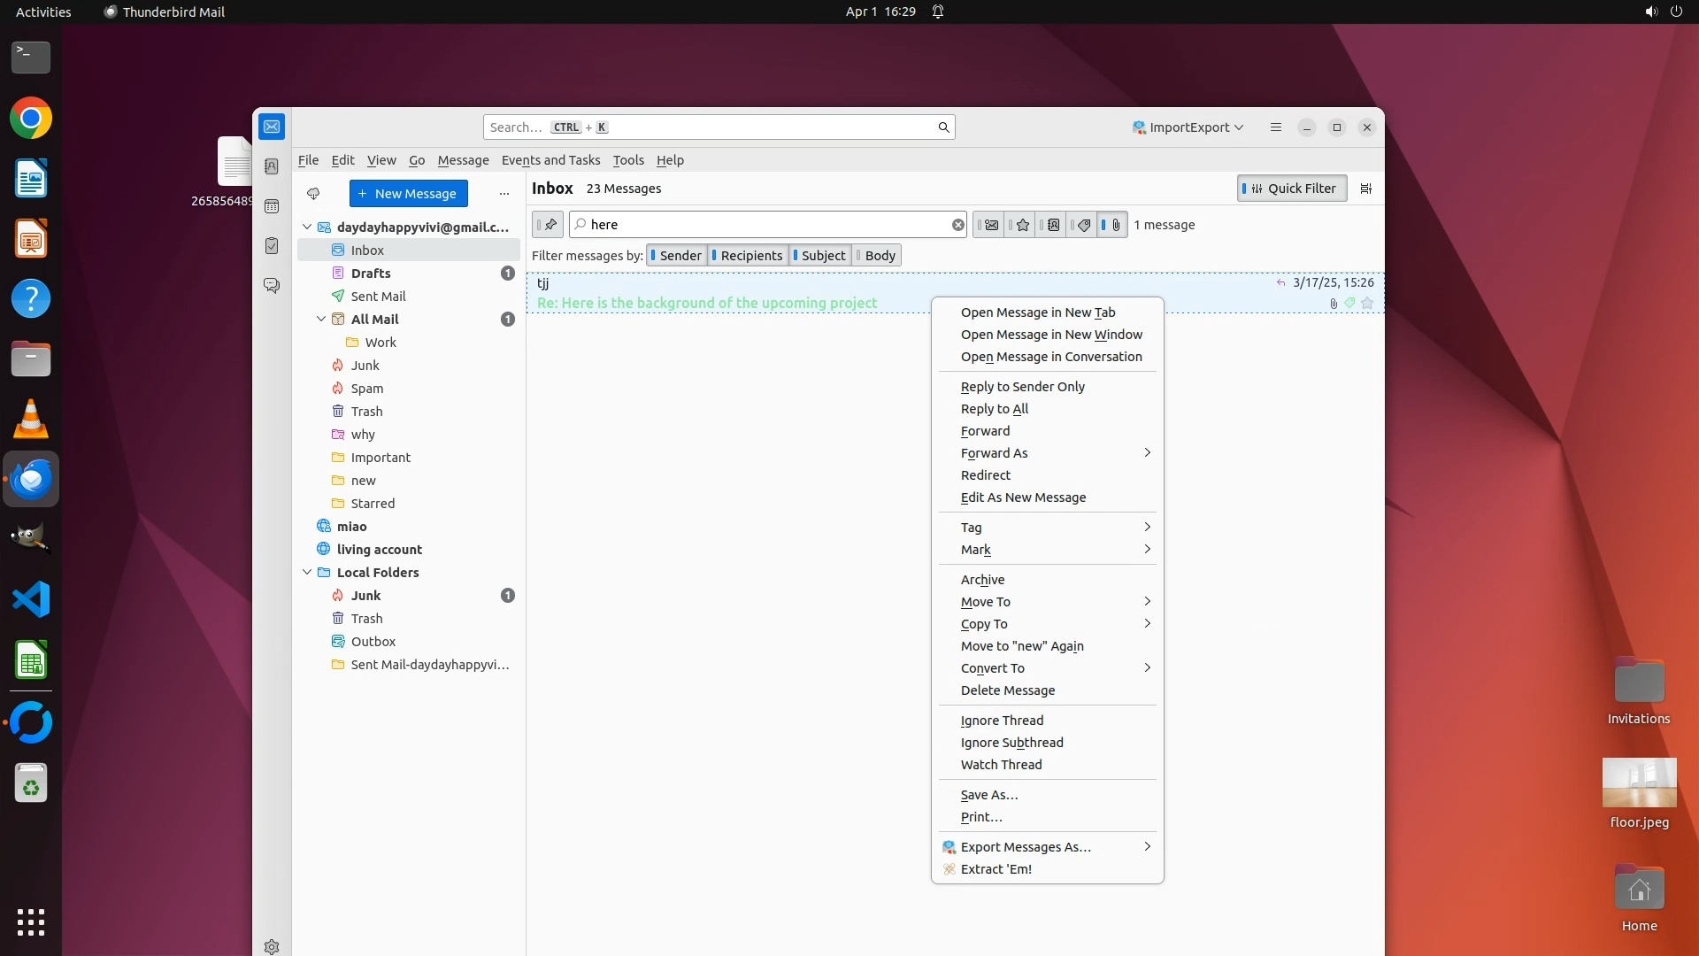
Task: Toggle the Body filter option
Action: point(878,256)
